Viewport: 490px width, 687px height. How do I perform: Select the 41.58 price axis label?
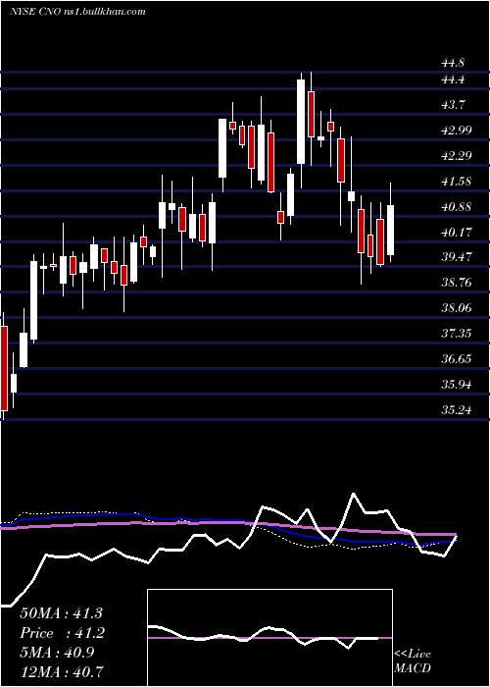(457, 182)
